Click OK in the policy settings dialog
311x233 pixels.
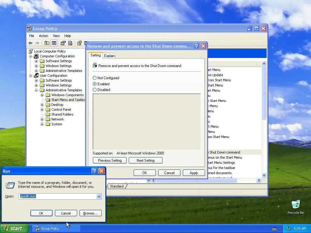click(145, 173)
